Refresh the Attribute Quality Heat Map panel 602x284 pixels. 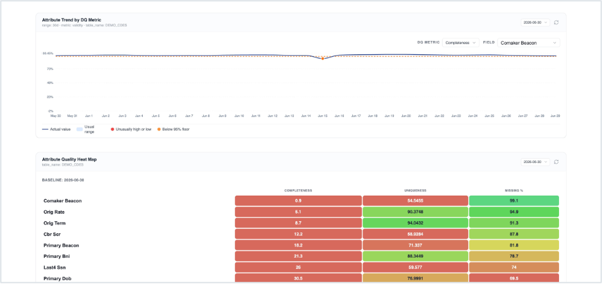556,162
